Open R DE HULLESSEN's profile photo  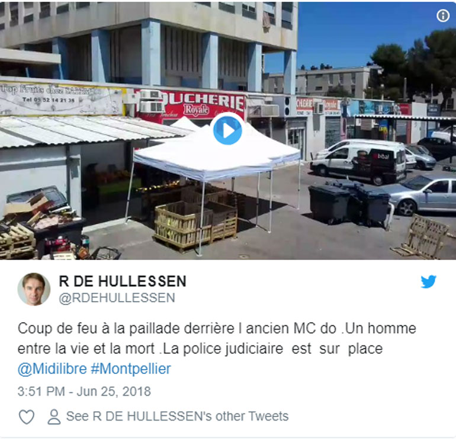pyautogui.click(x=34, y=289)
